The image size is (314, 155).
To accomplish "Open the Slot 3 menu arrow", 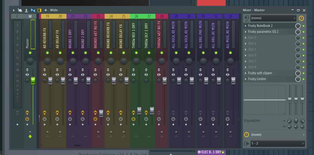I will coord(245,38).
